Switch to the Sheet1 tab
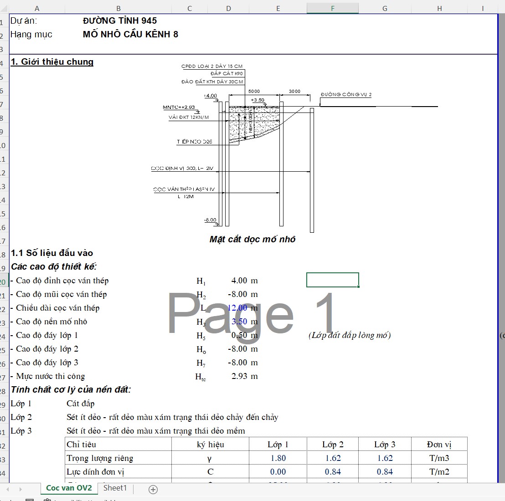 click(x=115, y=488)
